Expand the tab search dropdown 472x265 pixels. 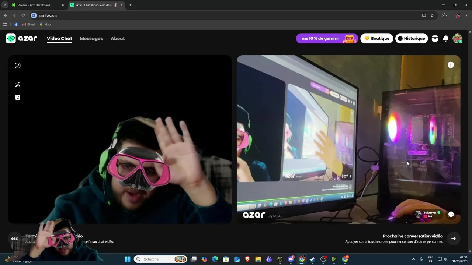pyautogui.click(x=5, y=5)
